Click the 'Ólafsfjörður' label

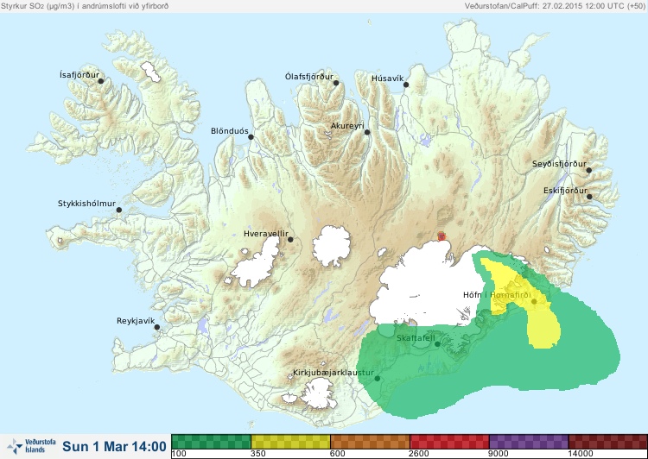click(309, 77)
